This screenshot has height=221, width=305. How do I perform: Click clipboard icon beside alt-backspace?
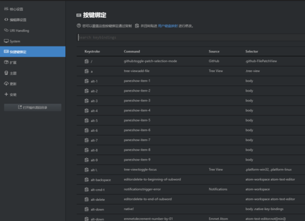point(87,179)
